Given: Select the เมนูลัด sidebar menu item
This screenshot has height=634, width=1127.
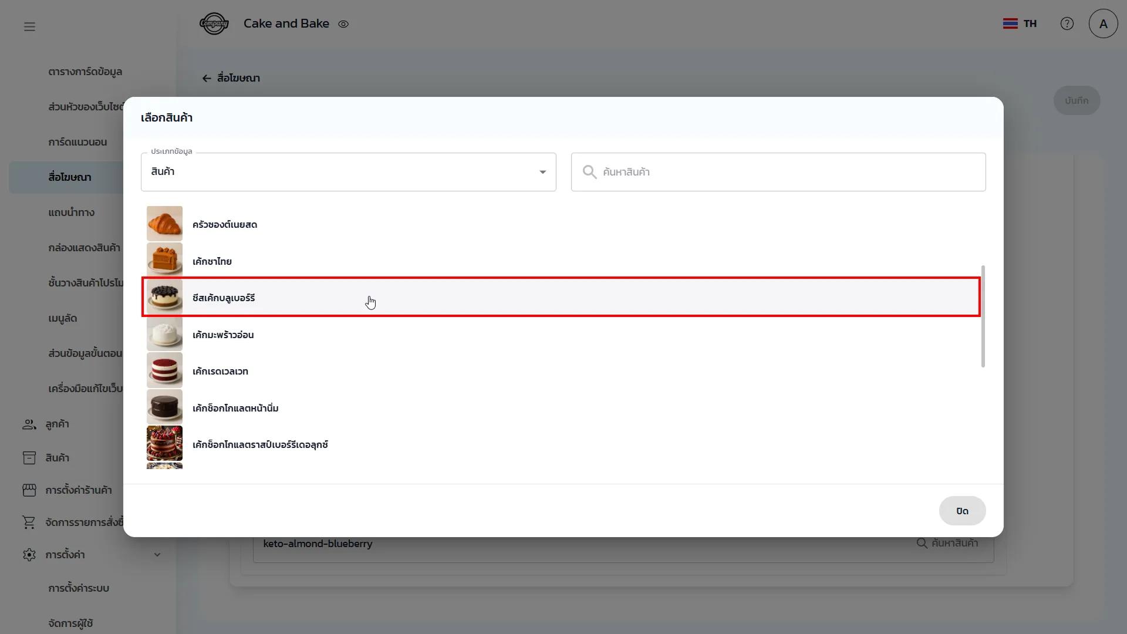Looking at the screenshot, I should tap(63, 318).
